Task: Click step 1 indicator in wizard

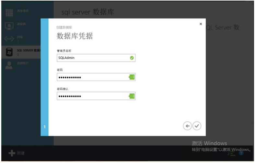Action: click(x=45, y=127)
